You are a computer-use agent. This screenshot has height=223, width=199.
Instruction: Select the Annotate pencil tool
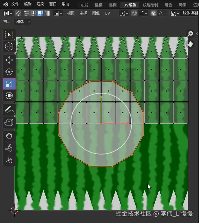pos(9,109)
